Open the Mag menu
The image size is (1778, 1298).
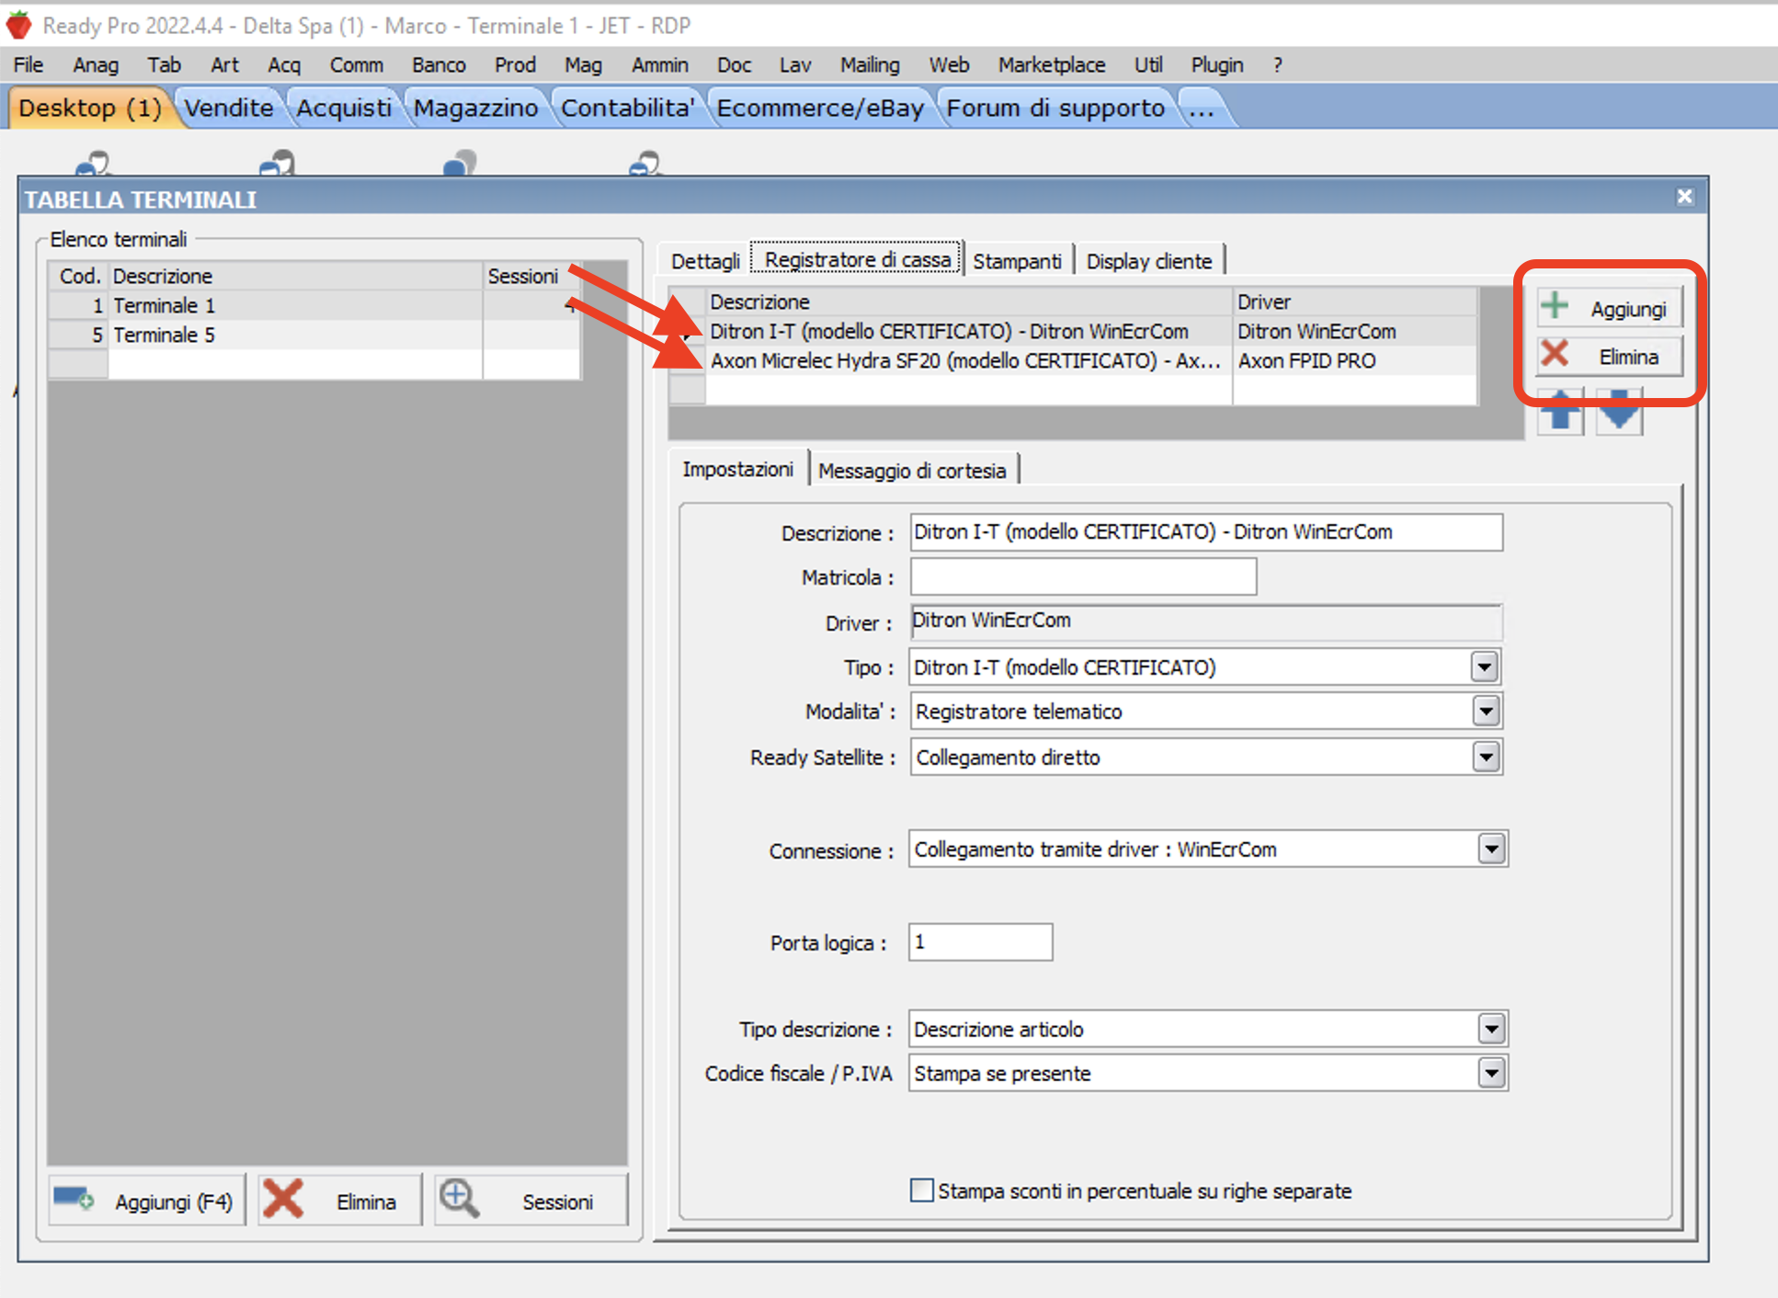coord(583,64)
